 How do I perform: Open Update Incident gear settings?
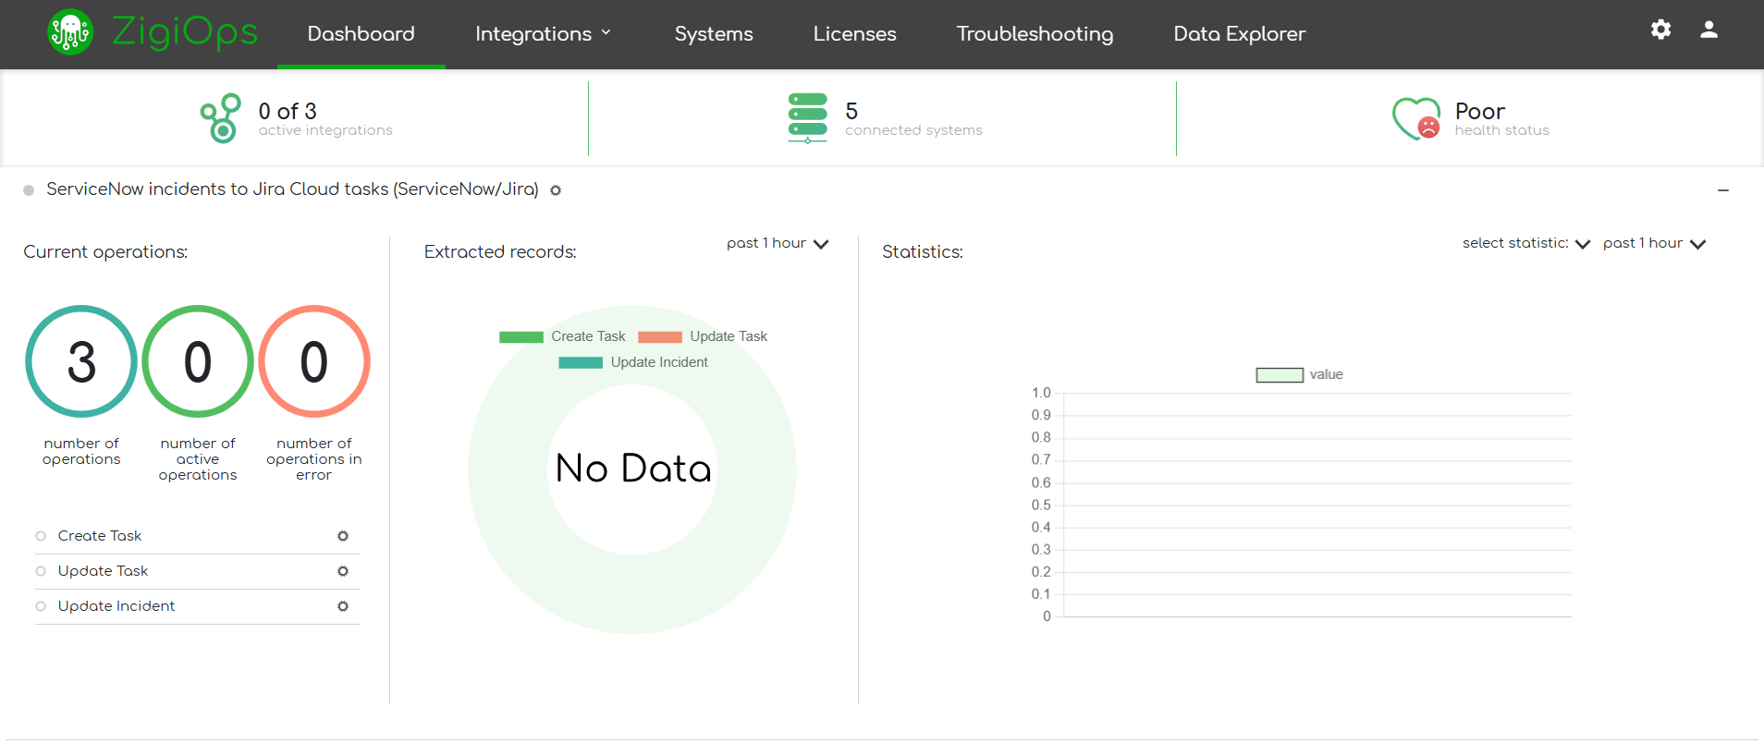[x=343, y=606]
